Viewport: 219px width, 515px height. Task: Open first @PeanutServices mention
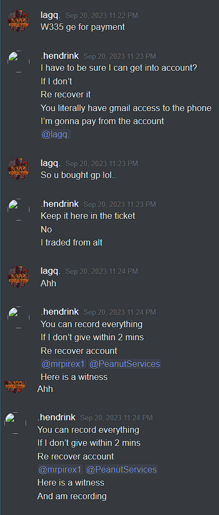point(125,364)
